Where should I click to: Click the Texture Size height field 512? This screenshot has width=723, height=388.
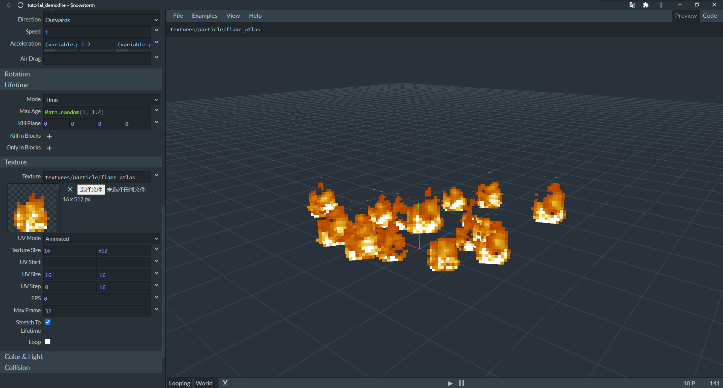tap(124, 251)
